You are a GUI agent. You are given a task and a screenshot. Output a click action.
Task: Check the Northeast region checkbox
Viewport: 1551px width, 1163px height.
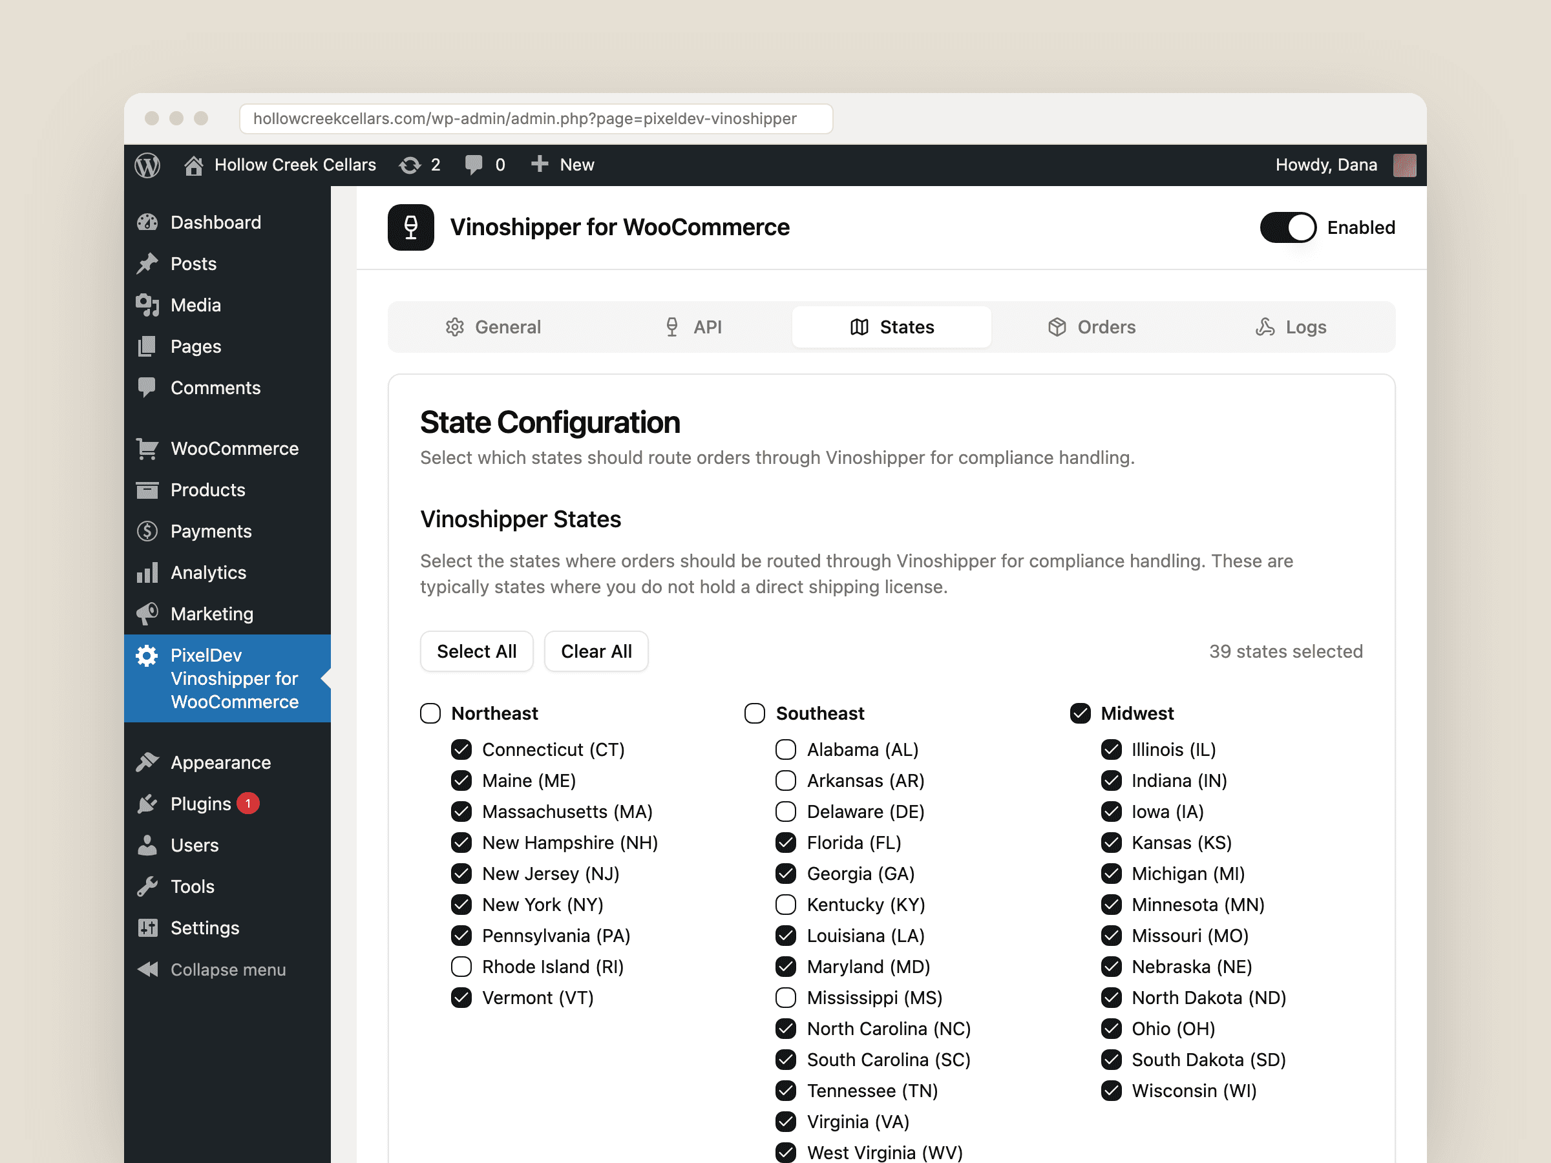(x=430, y=714)
